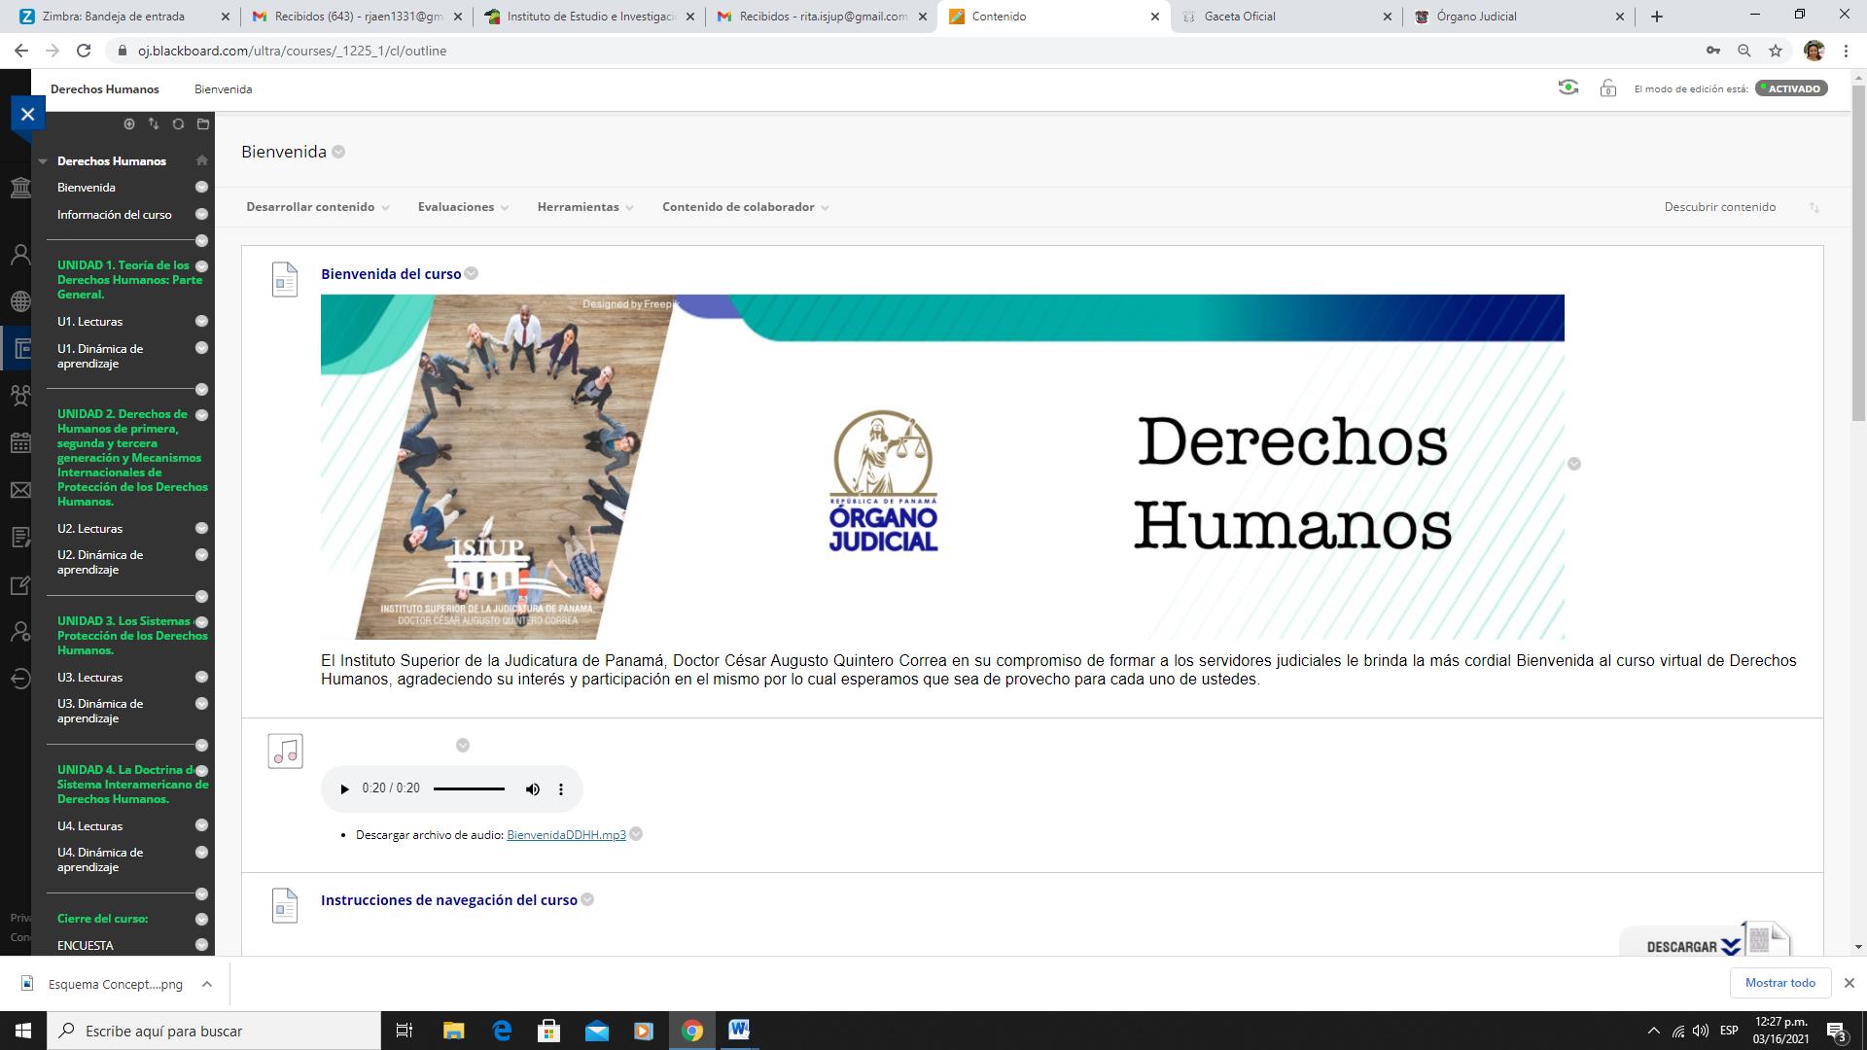Switch to the Gaceta Oficial browser tab
Viewport: 1867px width, 1050px height.
click(1286, 17)
